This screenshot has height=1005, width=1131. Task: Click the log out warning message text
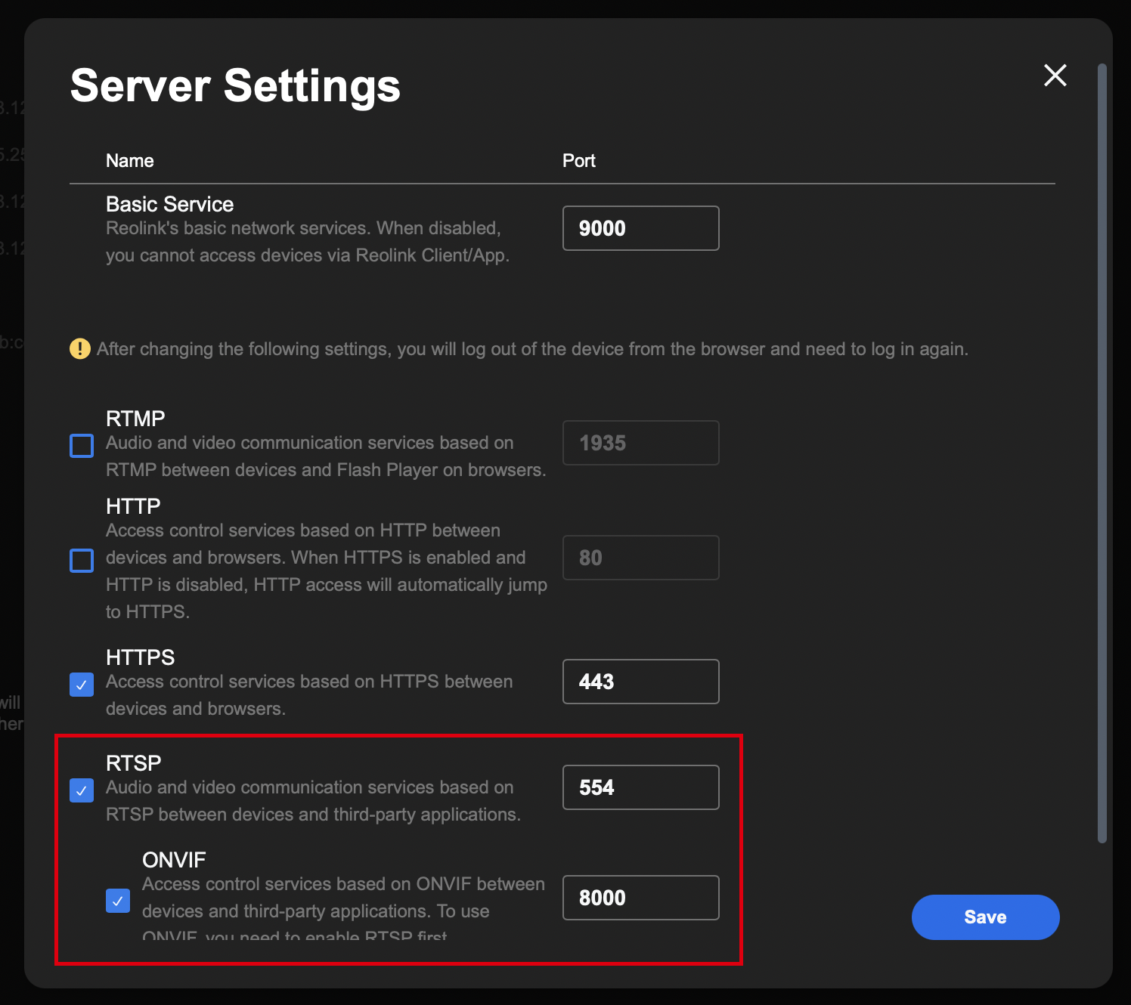pyautogui.click(x=532, y=349)
